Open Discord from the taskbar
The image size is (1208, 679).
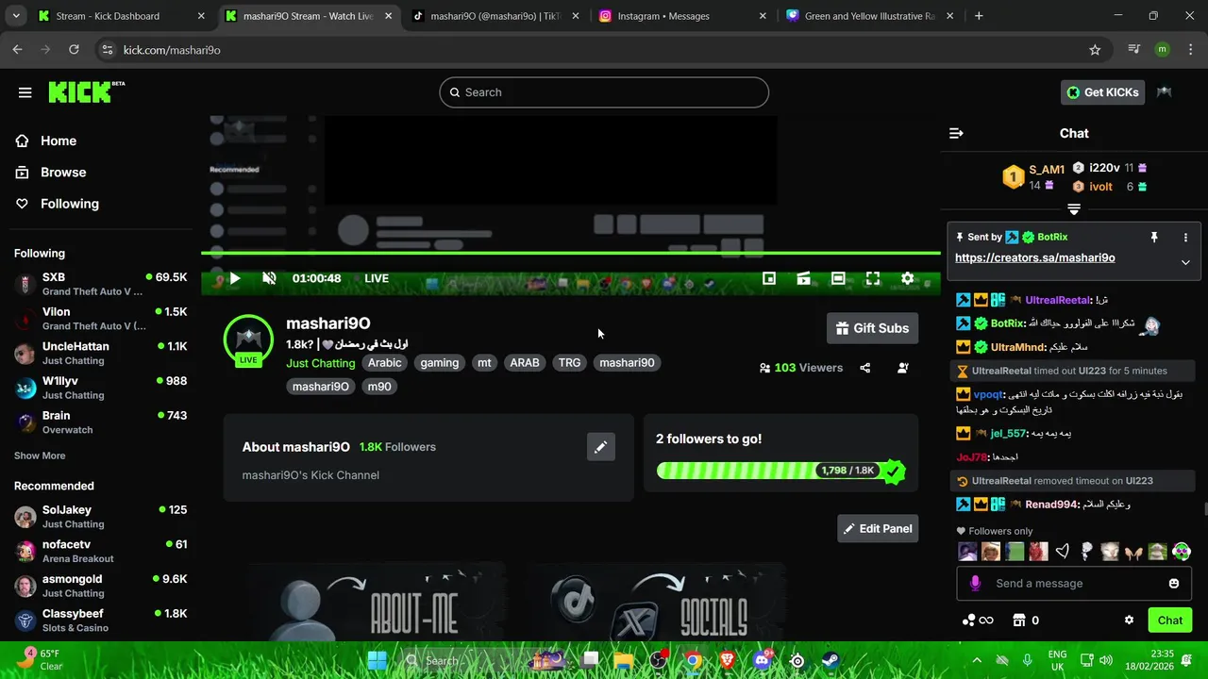point(763,660)
